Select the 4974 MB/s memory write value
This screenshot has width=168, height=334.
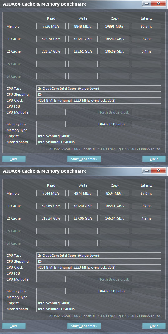[x=83, y=193]
